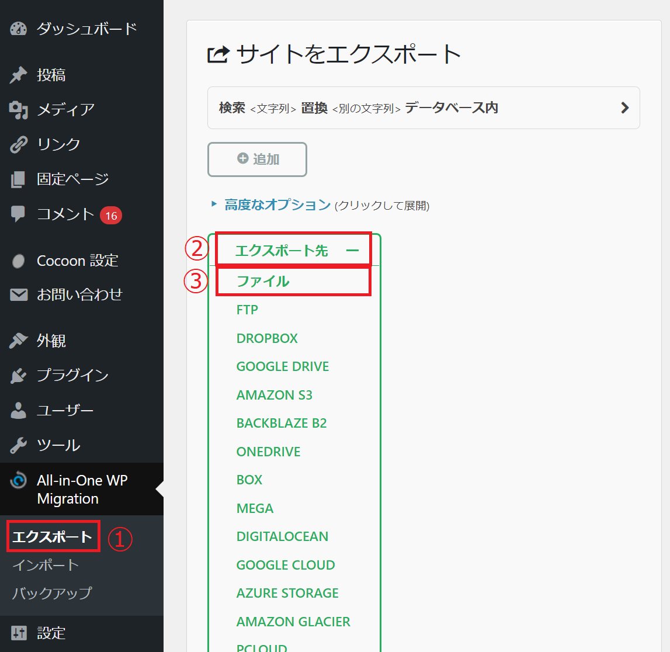The height and width of the screenshot is (652, 670).
Task: Select インポート submenu item
Action: 46,565
